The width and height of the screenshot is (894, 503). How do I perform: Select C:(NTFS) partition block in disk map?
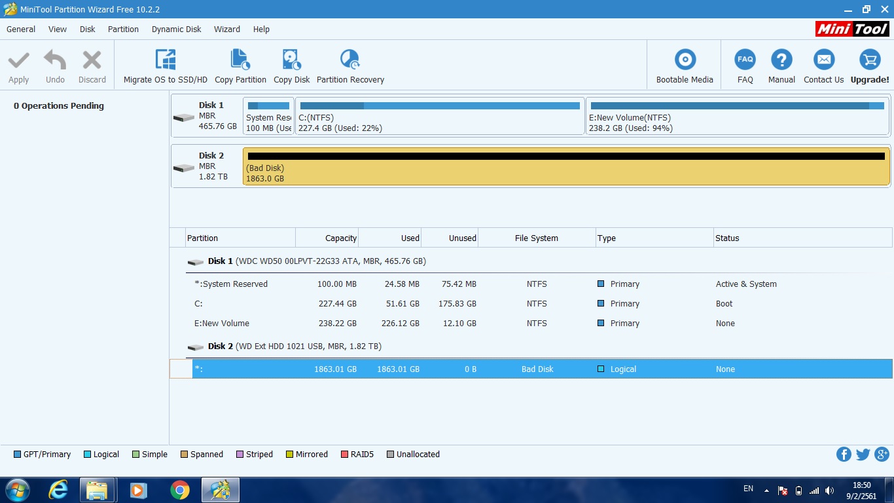coord(440,116)
